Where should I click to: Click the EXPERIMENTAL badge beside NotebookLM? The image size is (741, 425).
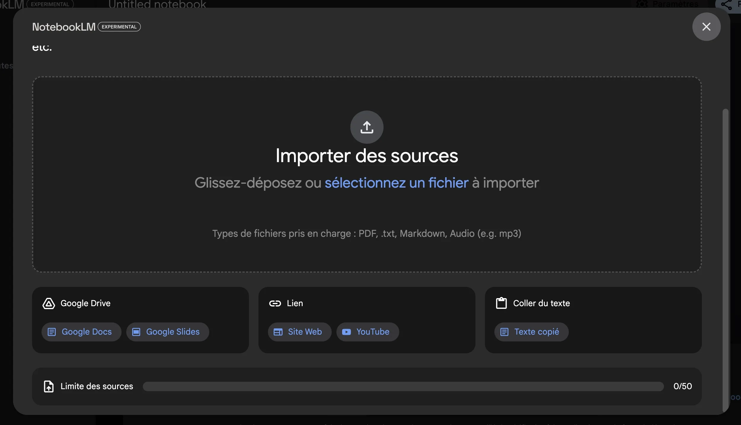(119, 27)
